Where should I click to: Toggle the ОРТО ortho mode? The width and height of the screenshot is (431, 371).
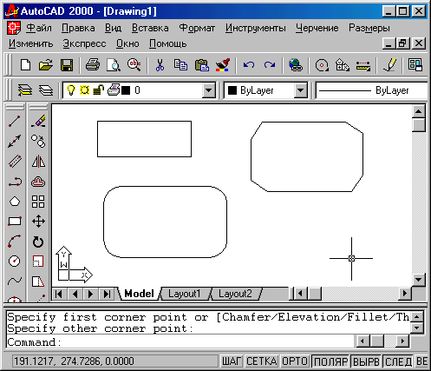point(295,361)
